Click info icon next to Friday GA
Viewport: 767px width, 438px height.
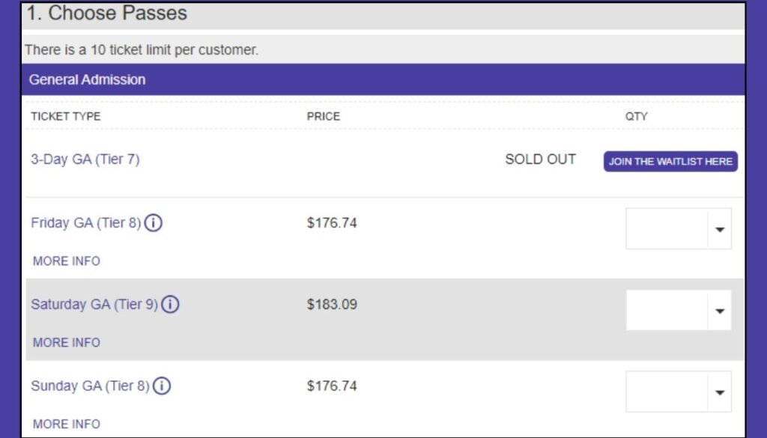pos(153,223)
